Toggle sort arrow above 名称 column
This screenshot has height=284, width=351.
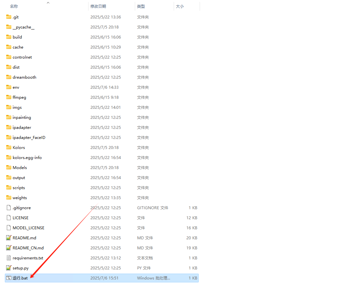pyautogui.click(x=48, y=3)
